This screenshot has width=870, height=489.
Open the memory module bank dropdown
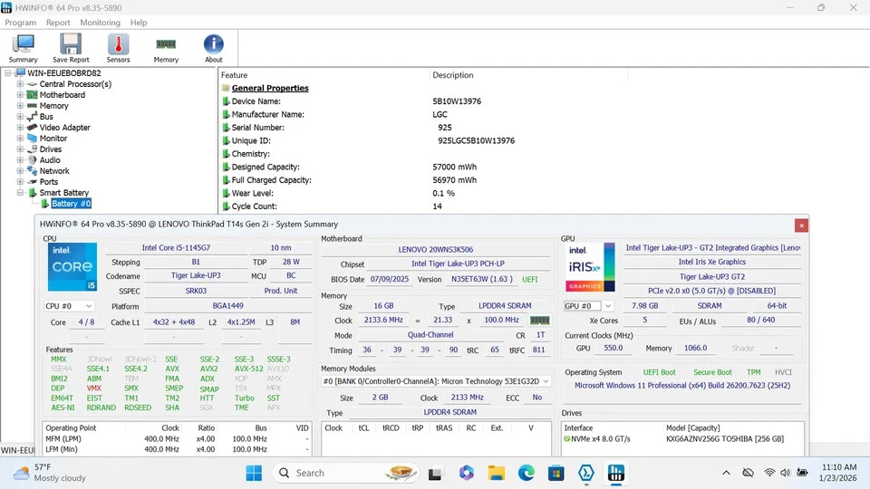pyautogui.click(x=436, y=381)
